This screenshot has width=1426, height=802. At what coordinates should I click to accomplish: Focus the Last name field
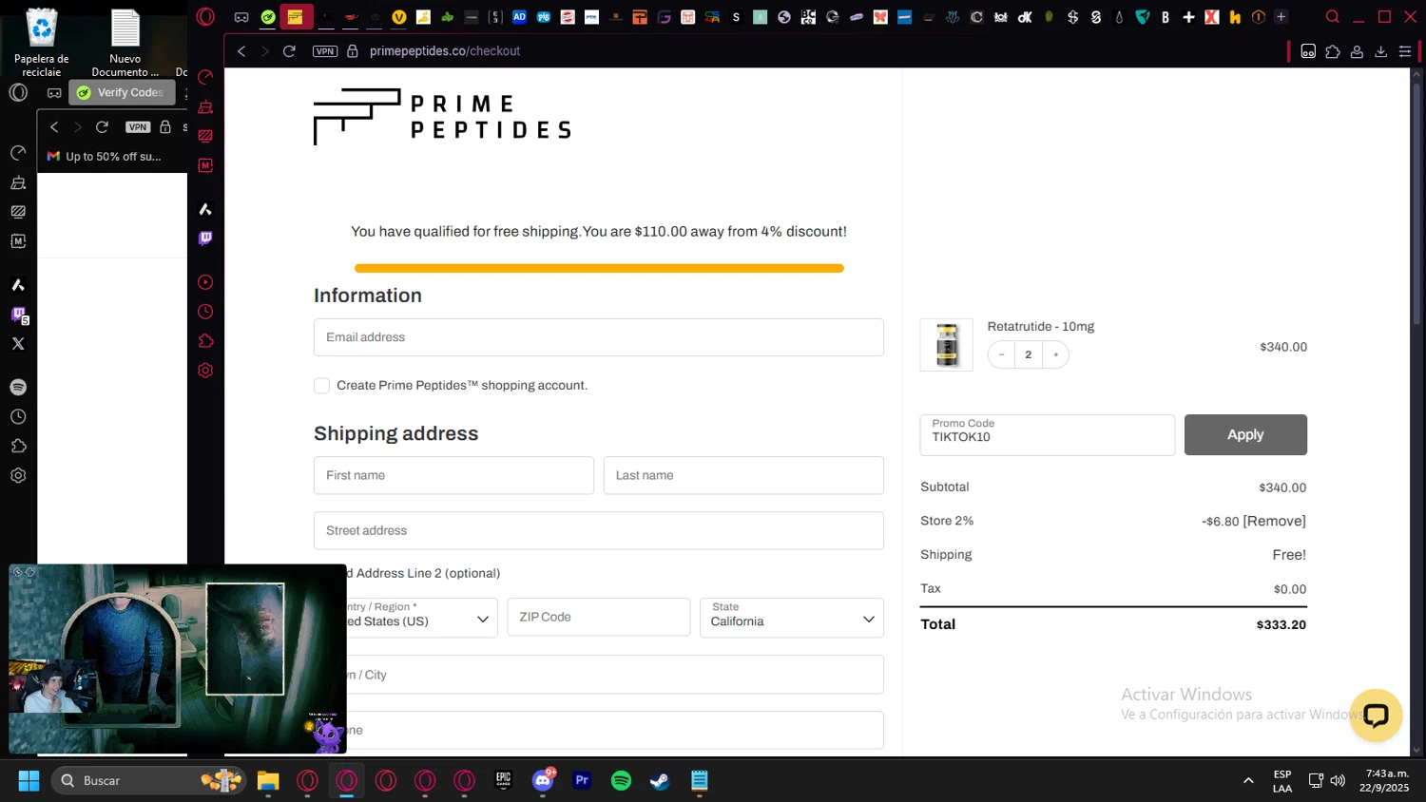click(x=743, y=476)
